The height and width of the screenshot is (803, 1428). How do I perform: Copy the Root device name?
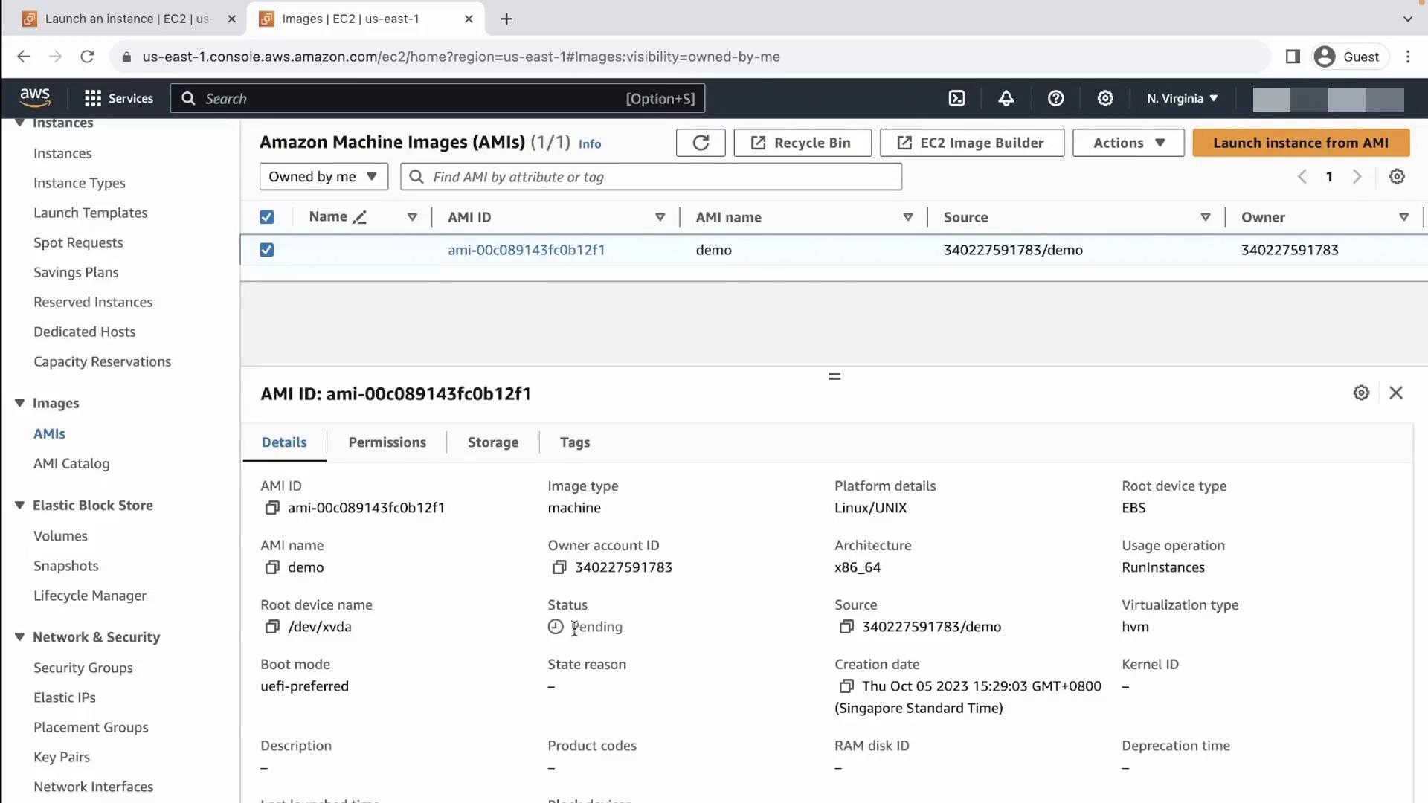[272, 627]
